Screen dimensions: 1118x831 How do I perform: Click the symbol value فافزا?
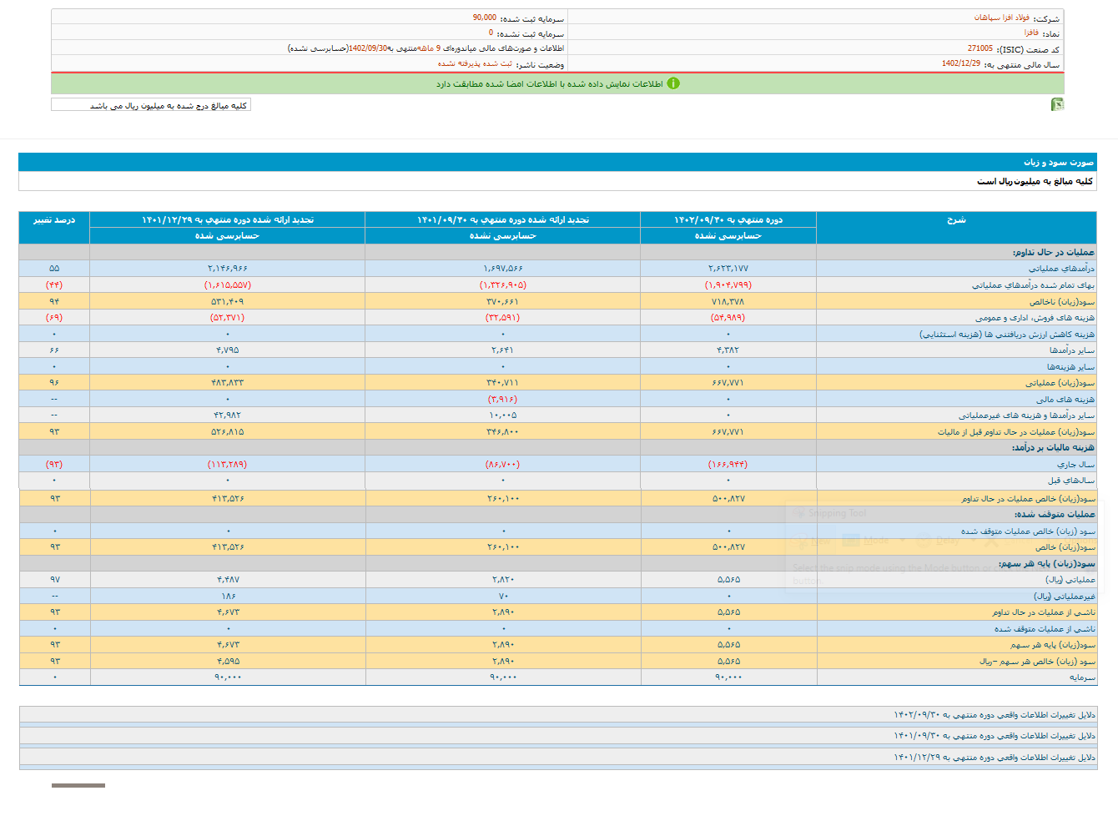(1031, 33)
